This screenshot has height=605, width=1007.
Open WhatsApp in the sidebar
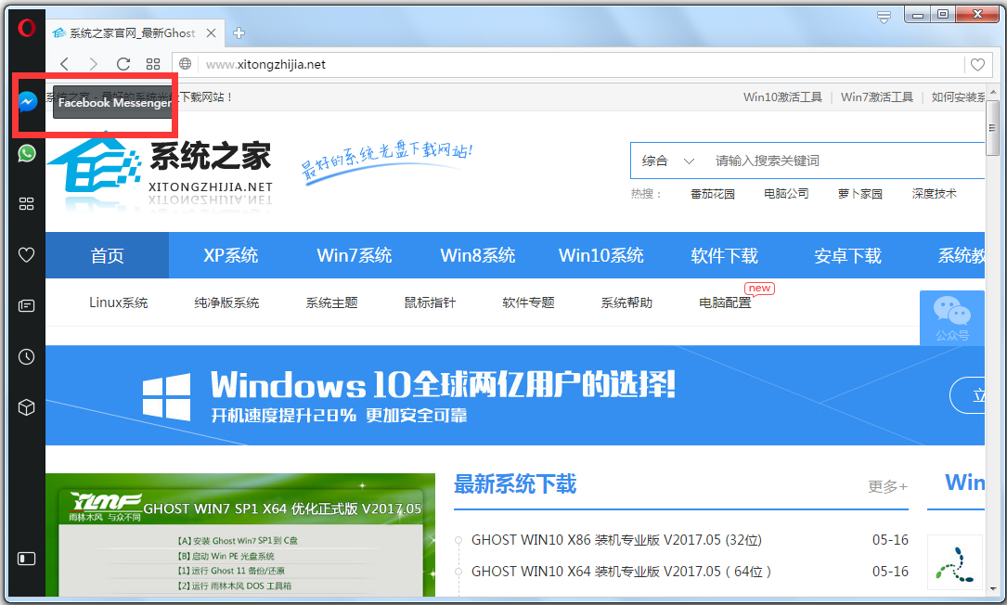click(x=26, y=153)
